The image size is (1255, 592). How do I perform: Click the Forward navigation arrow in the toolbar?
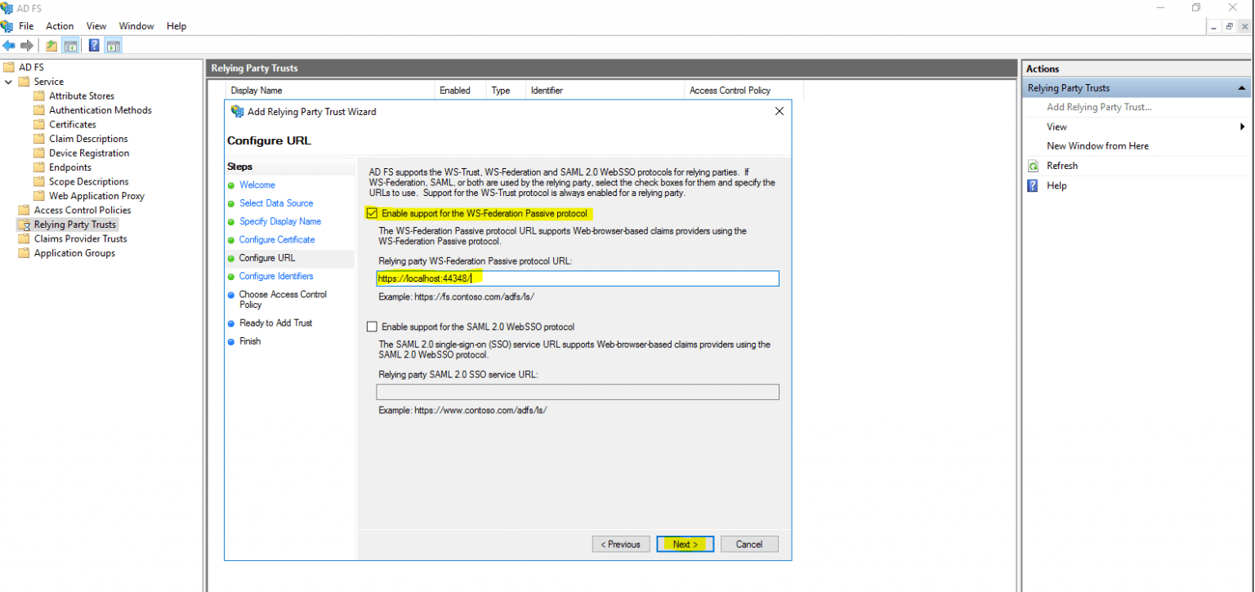tap(25, 45)
